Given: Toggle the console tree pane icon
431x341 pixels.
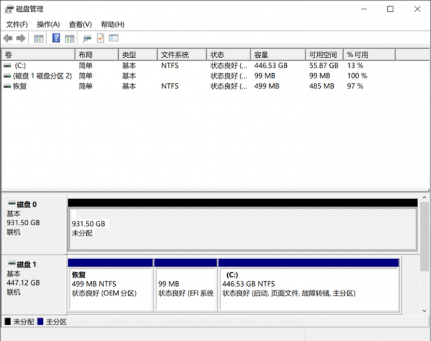Looking at the screenshot, I should click(38, 38).
